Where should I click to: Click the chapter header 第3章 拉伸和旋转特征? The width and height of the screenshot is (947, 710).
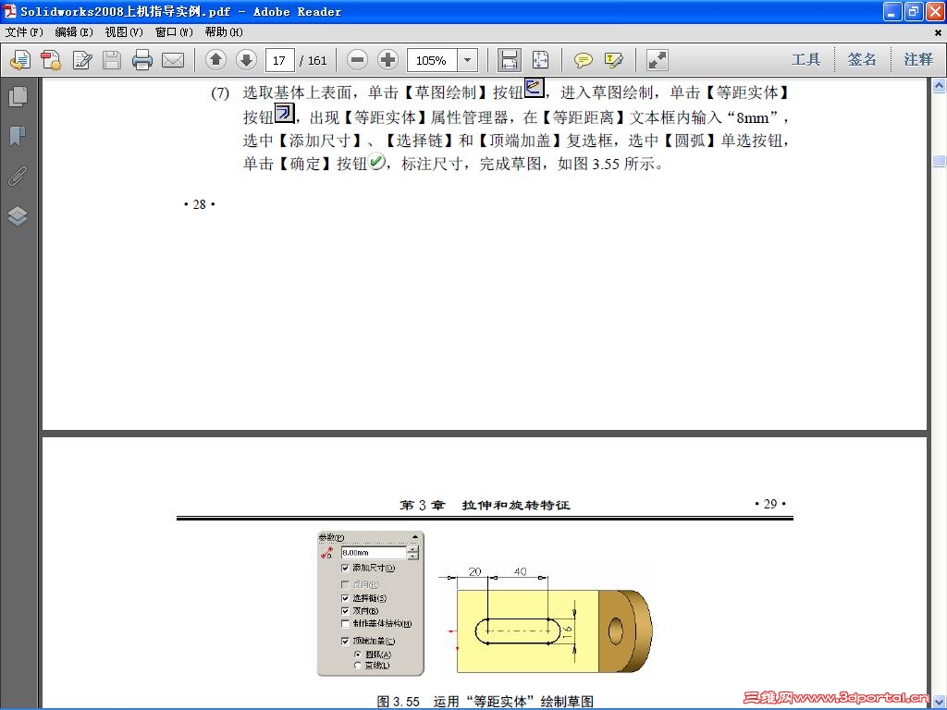tap(485, 505)
